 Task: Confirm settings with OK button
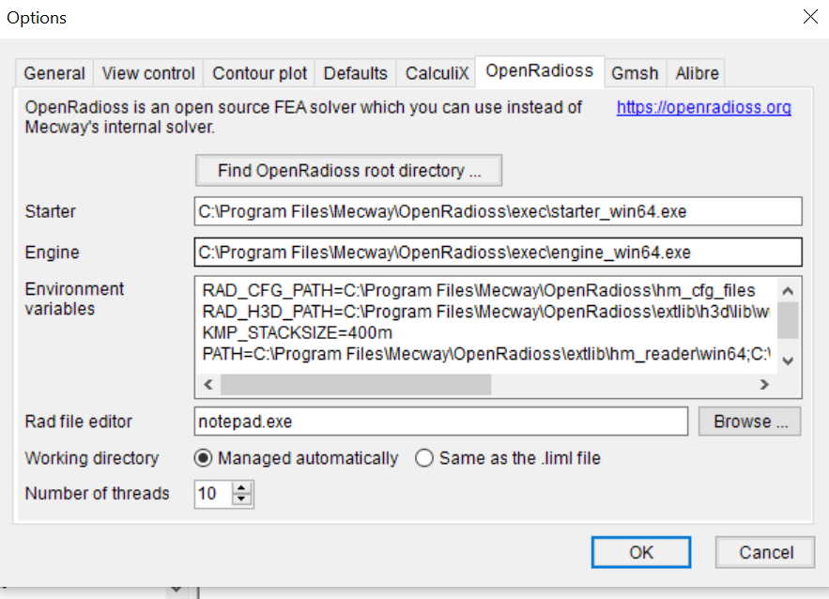tap(641, 552)
